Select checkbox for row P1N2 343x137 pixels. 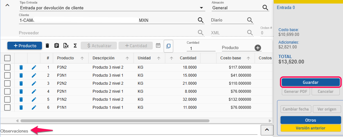pos(7,99)
